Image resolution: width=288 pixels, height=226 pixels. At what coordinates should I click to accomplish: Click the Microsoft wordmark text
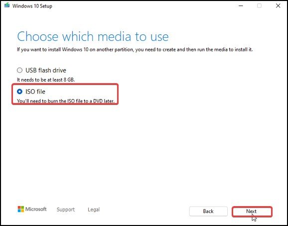(x=36, y=209)
